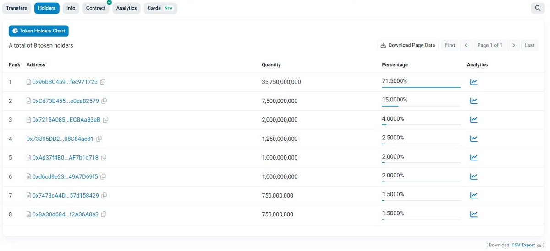Open holder address 0x7215A085...ECBAa83eB
Screen dimensions: 550x251
66,120
